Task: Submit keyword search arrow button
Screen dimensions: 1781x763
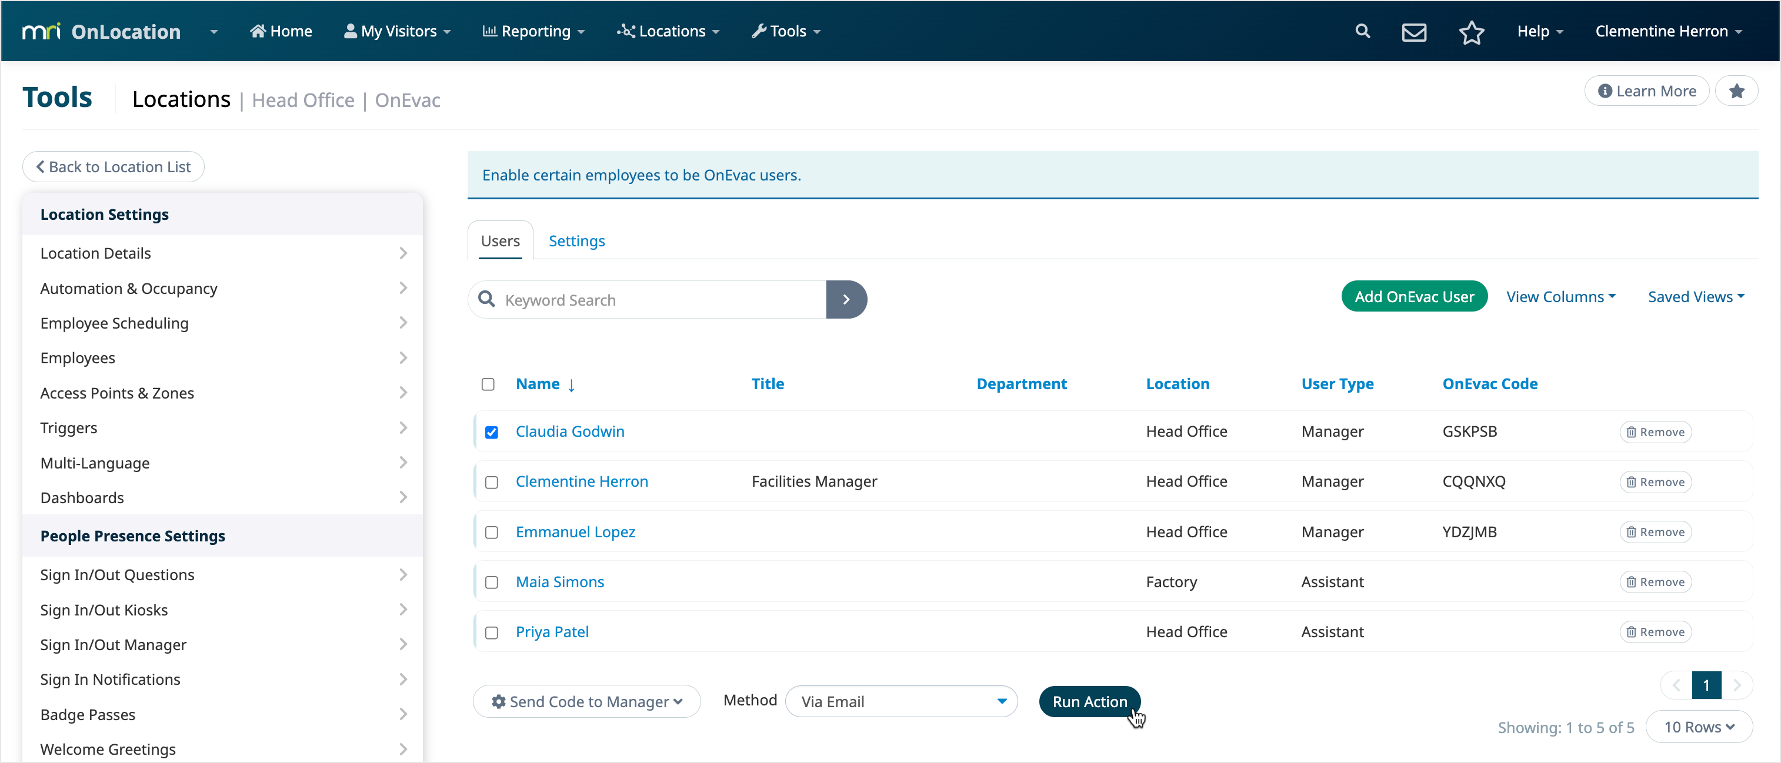Action: coord(846,299)
